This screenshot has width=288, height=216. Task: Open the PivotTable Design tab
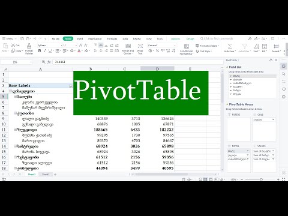[190, 39]
